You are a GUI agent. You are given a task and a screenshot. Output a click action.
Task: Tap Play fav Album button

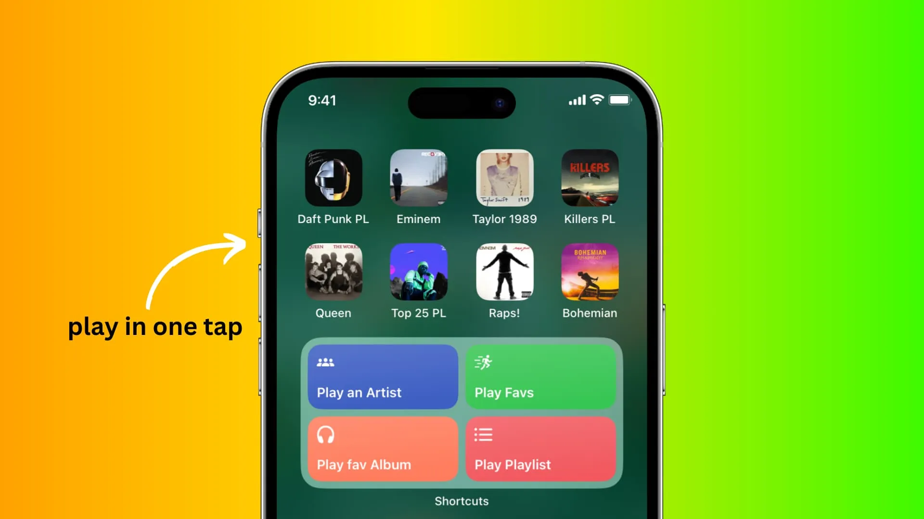coord(383,449)
